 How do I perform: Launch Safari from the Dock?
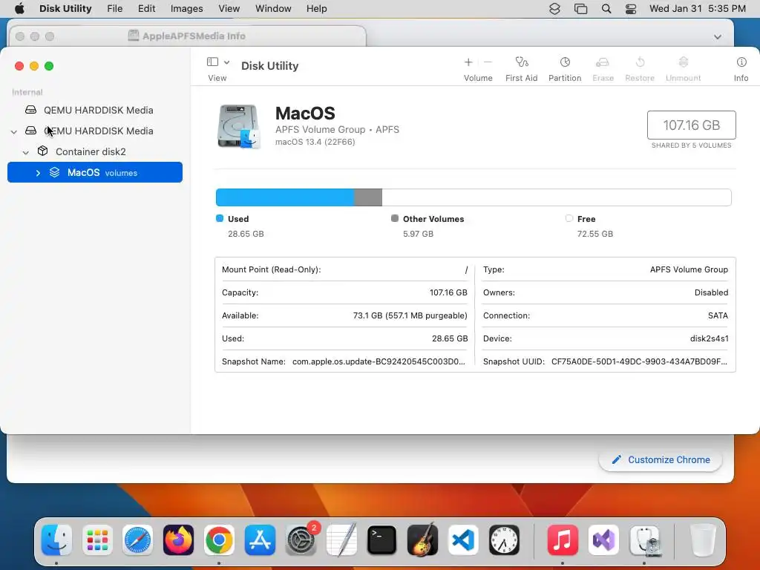[137, 540]
